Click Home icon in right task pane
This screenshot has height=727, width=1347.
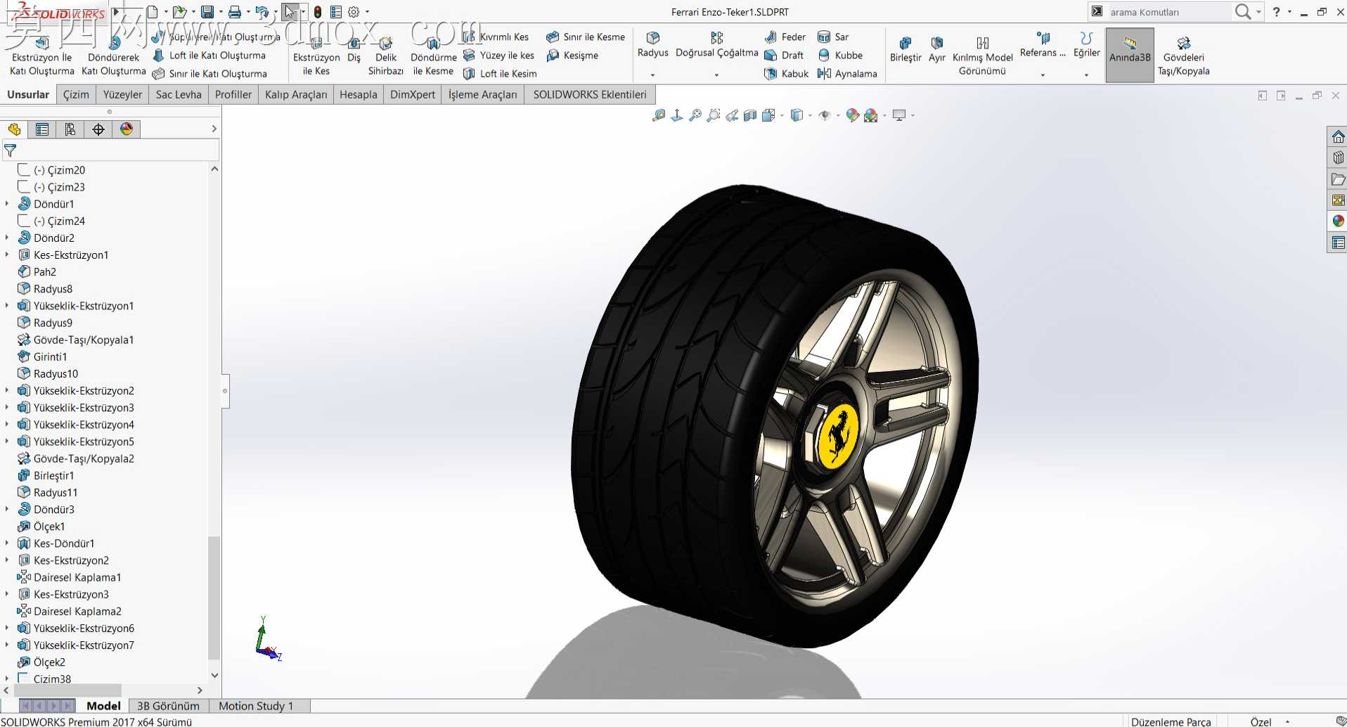pyautogui.click(x=1338, y=136)
